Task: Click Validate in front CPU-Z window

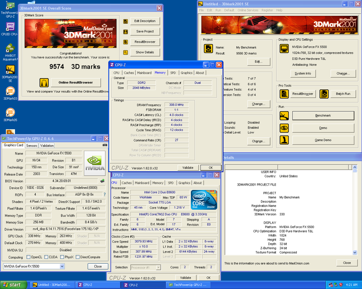Action: 188,168
